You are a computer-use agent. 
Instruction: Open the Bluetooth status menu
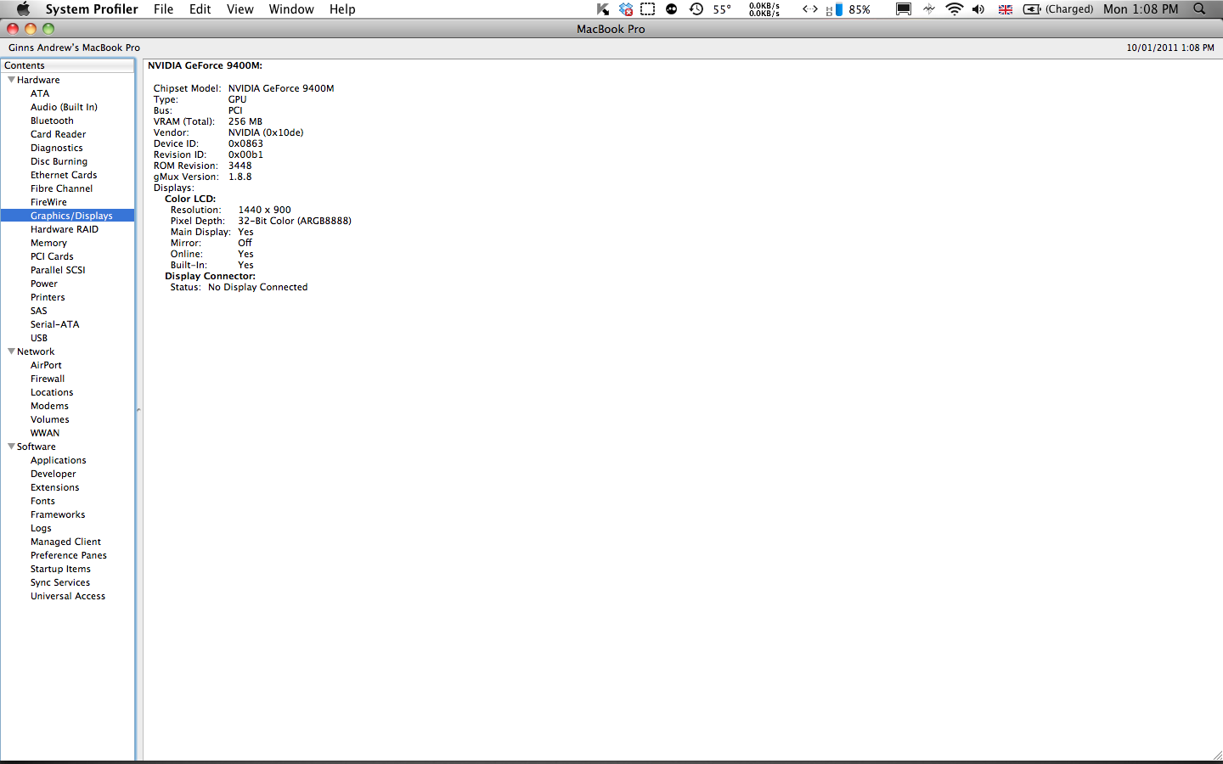929,9
